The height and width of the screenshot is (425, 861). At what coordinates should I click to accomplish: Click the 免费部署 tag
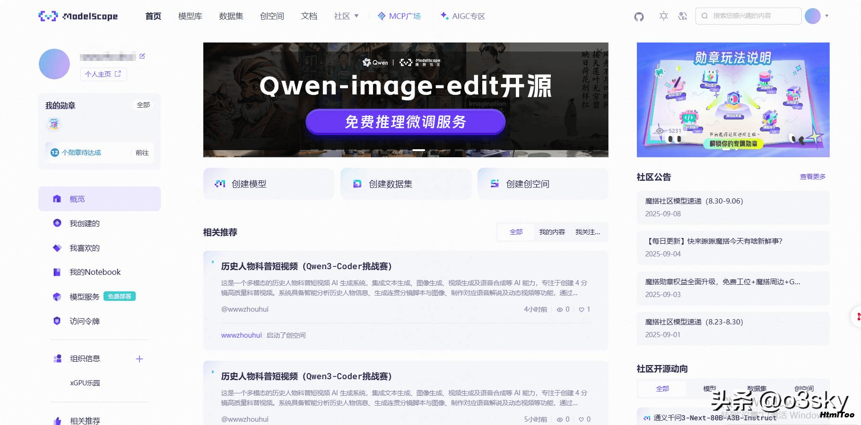[x=120, y=297]
